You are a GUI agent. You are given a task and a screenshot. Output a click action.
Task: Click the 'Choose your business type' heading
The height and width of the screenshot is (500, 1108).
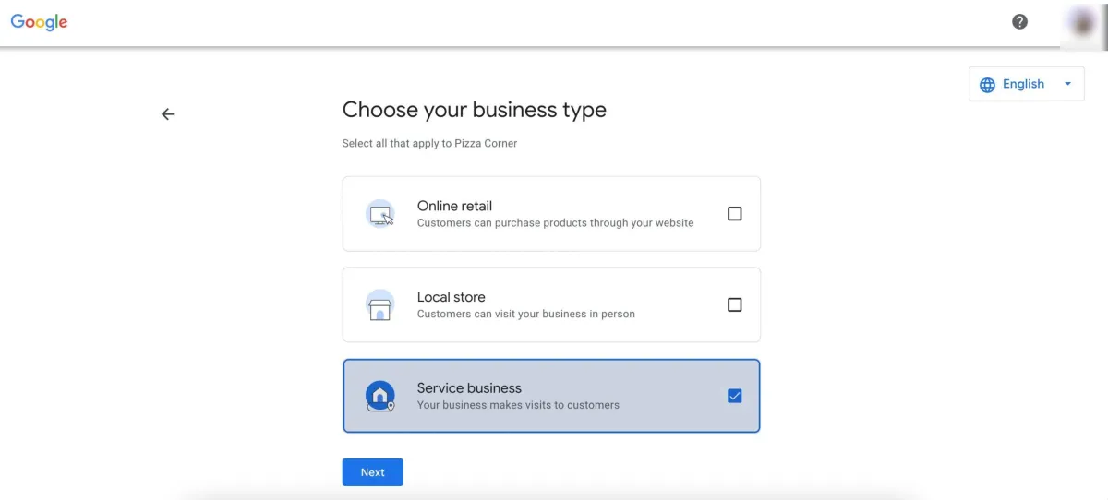point(475,110)
